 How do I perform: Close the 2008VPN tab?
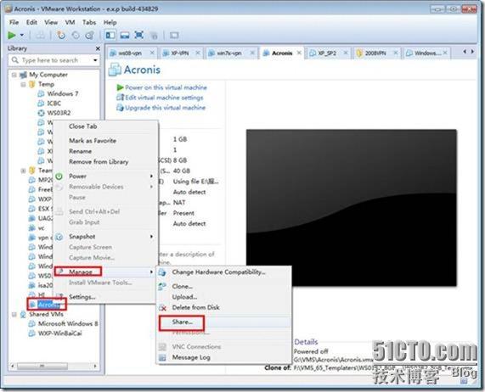click(395, 53)
